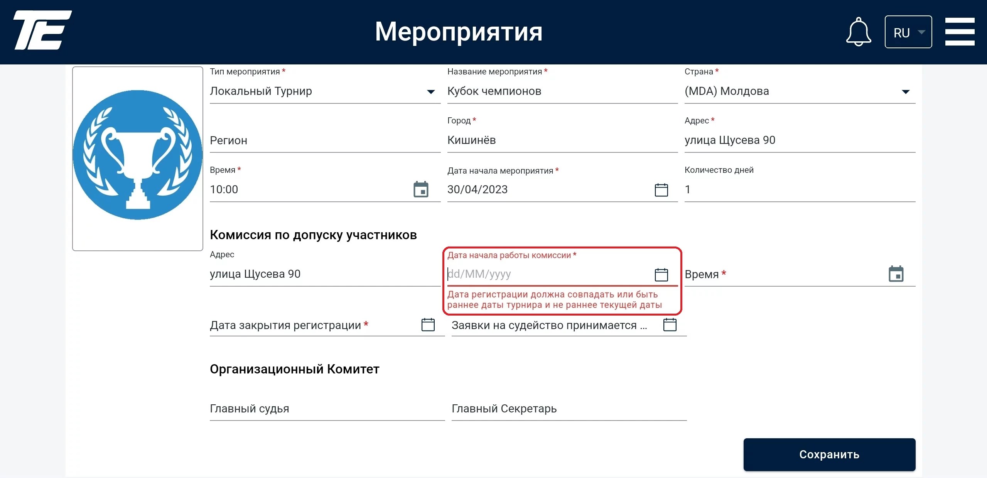Open the hamburger main menu
This screenshot has height=478, width=987.
[x=960, y=32]
